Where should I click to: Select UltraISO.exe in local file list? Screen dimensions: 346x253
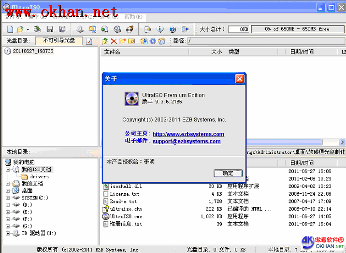[126, 216]
